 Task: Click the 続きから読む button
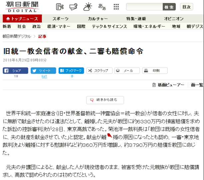click(x=105, y=100)
